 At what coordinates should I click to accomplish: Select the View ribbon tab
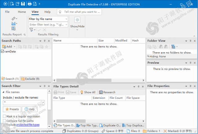[x=35, y=12]
